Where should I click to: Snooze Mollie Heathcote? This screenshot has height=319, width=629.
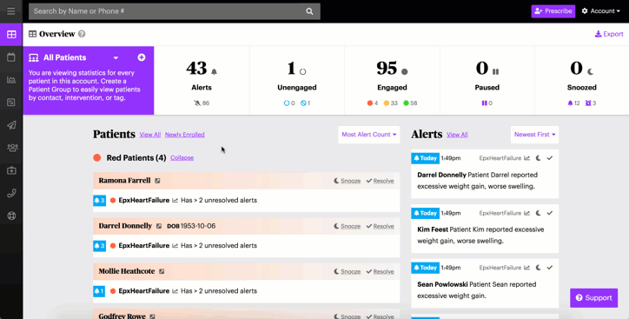click(347, 272)
